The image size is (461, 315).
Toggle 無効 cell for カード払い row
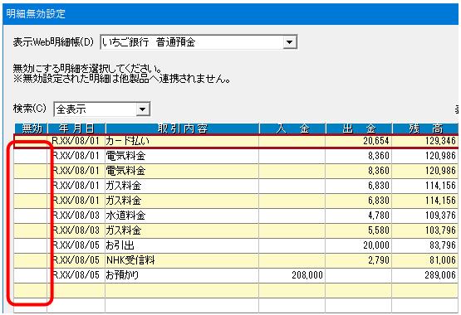[31, 141]
